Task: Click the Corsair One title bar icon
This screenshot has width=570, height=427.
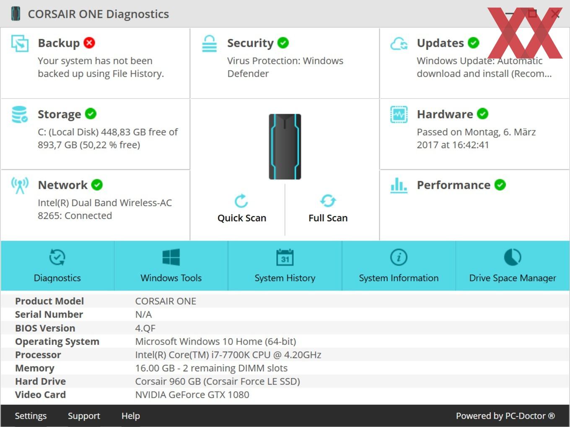Action: pyautogui.click(x=16, y=14)
